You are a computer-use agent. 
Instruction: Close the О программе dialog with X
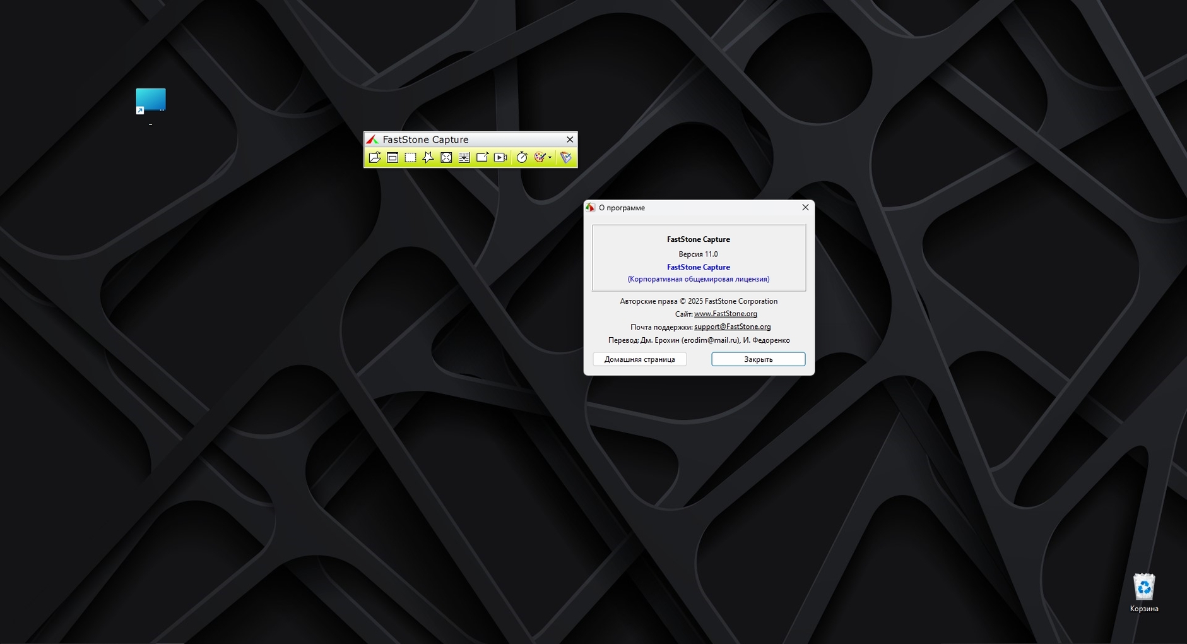tap(805, 208)
